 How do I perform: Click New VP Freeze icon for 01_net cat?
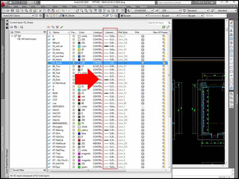(164, 46)
